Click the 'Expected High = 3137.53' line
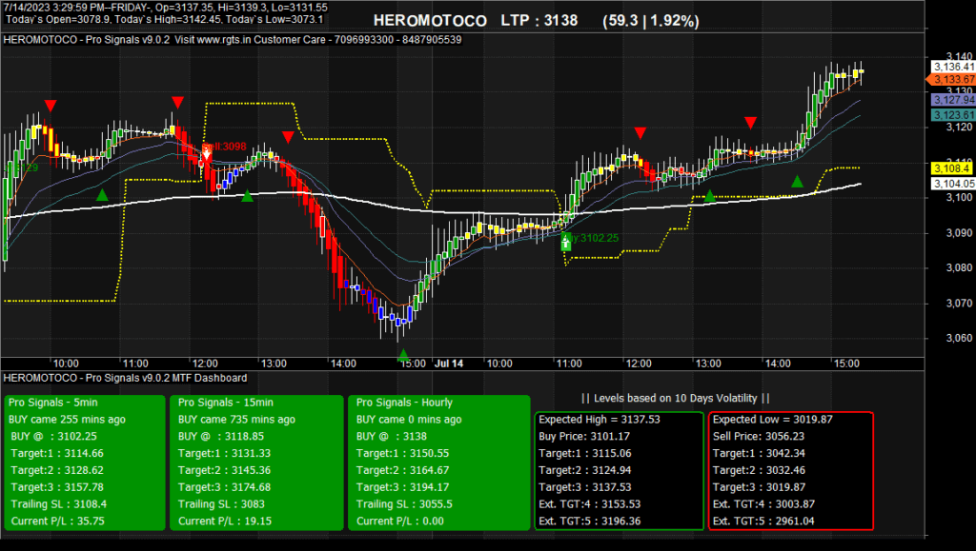 [600, 420]
